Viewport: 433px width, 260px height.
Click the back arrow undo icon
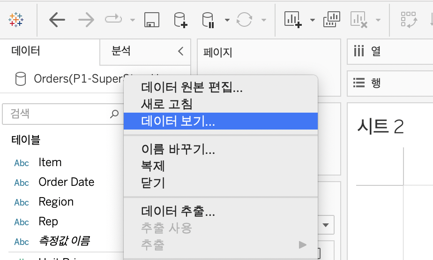point(57,20)
